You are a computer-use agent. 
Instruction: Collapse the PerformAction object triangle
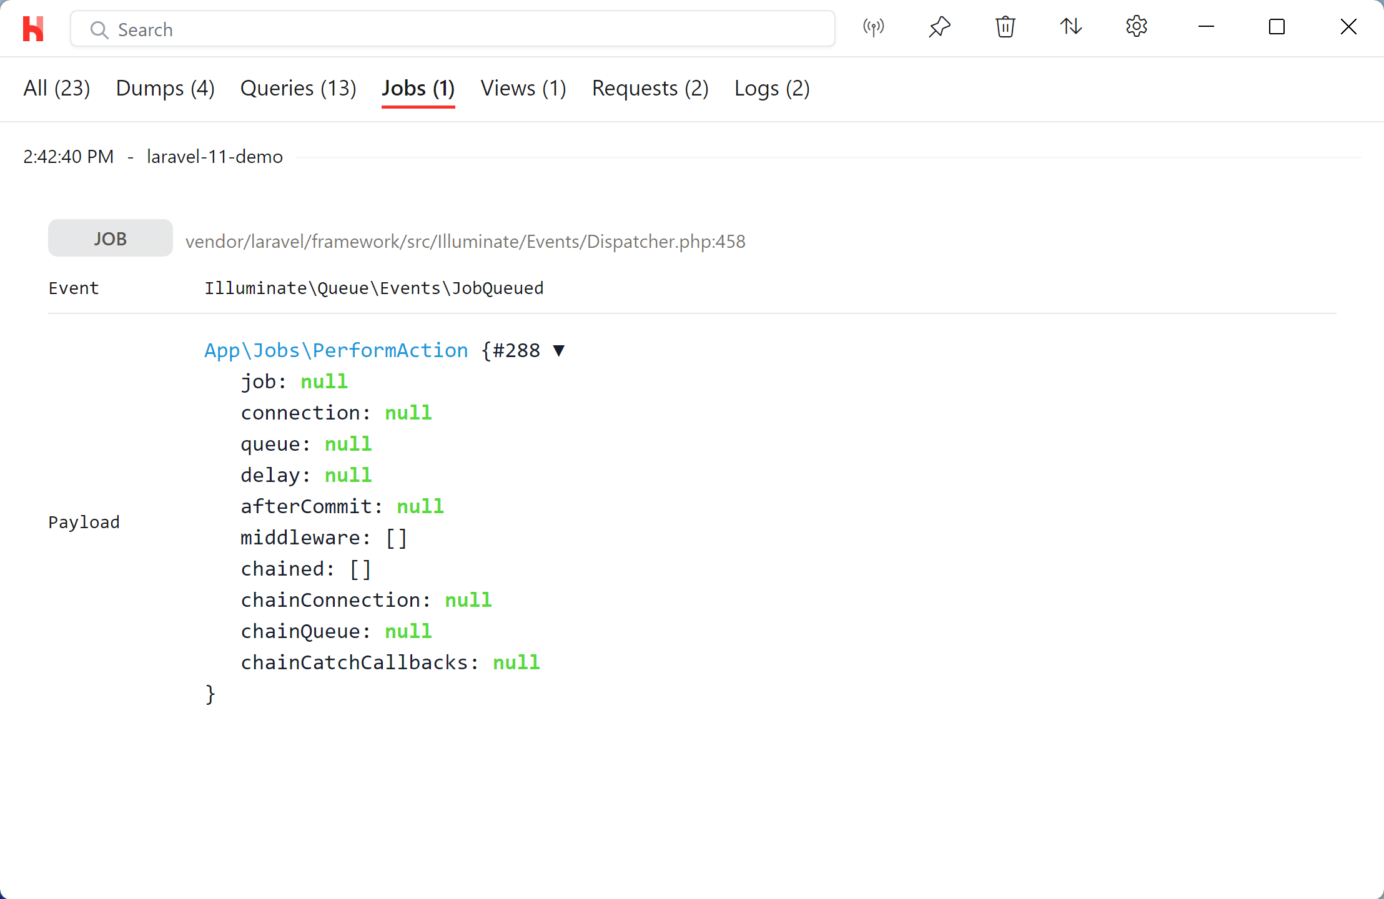coord(559,350)
